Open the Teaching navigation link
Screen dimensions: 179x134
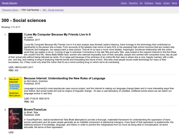click(x=133, y=3)
